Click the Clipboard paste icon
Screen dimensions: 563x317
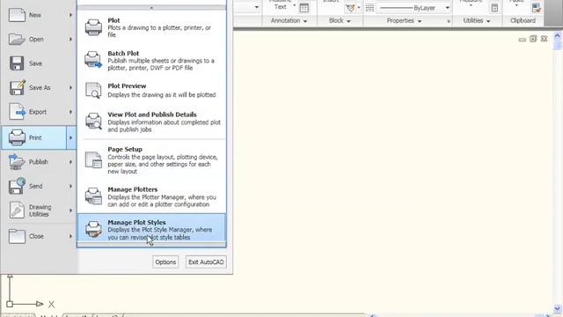coord(537,8)
